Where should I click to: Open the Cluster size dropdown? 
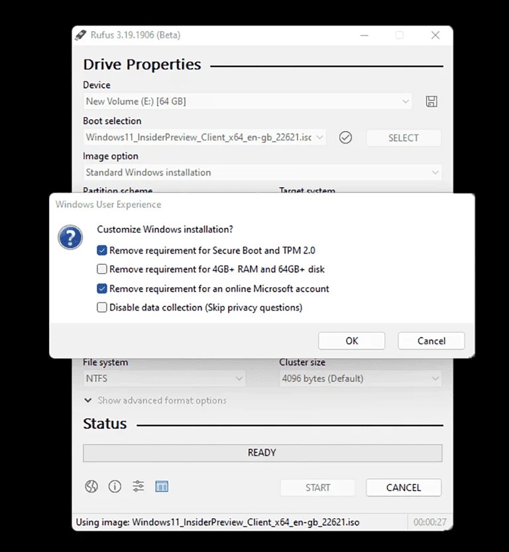pos(361,379)
